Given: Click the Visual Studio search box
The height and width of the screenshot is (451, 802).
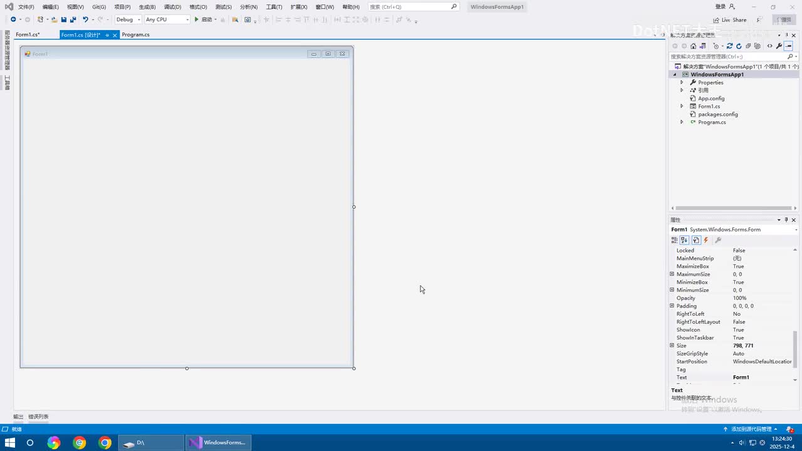Looking at the screenshot, I should (414, 7).
